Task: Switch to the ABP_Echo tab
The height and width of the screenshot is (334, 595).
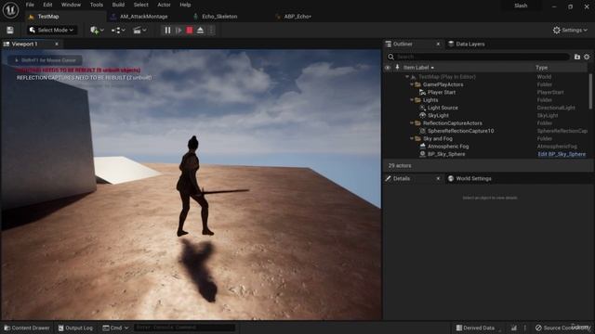Action: [297, 17]
